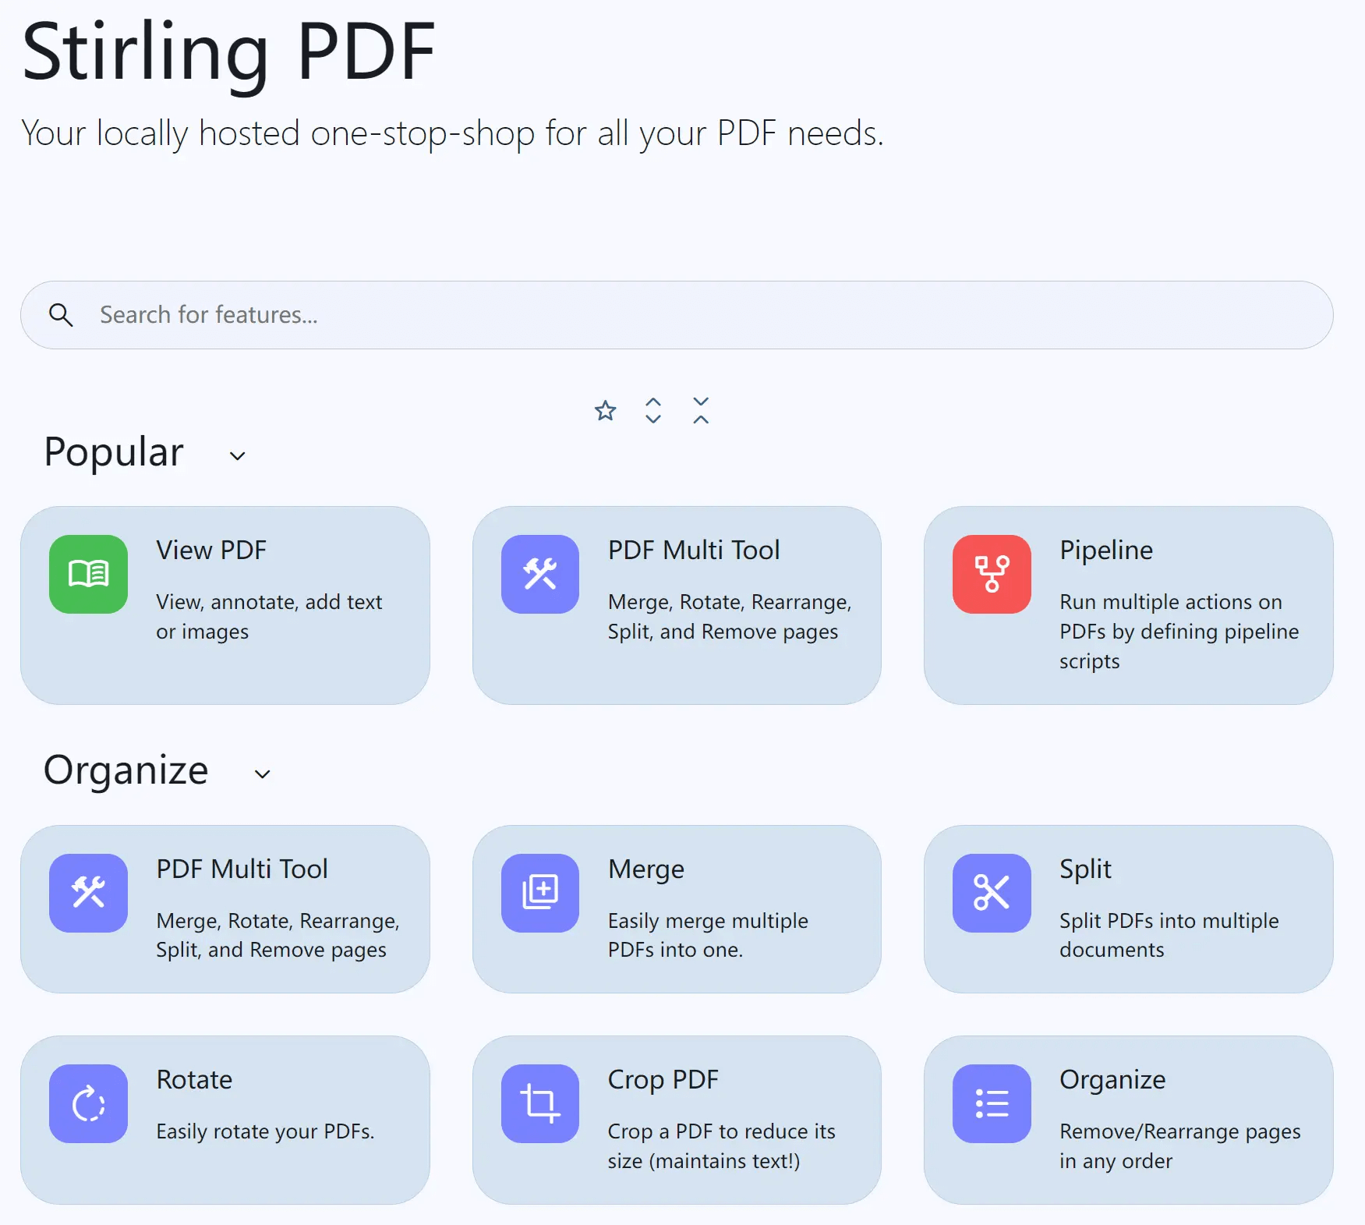The width and height of the screenshot is (1365, 1225).
Task: Select the Merge tool icon
Action: [540, 894]
